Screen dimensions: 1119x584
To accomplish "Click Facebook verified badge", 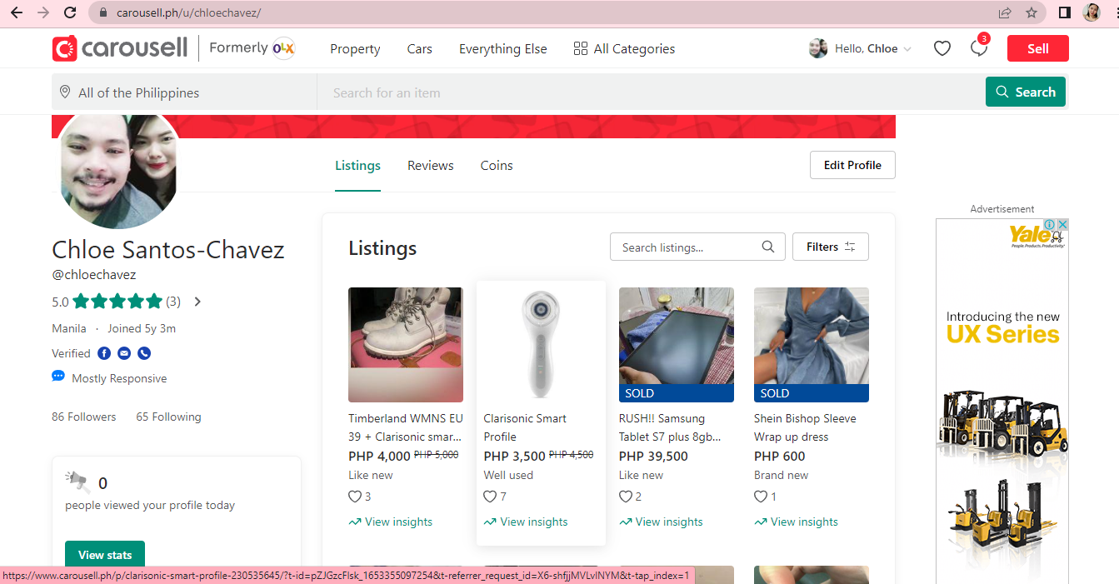I will pyautogui.click(x=104, y=353).
